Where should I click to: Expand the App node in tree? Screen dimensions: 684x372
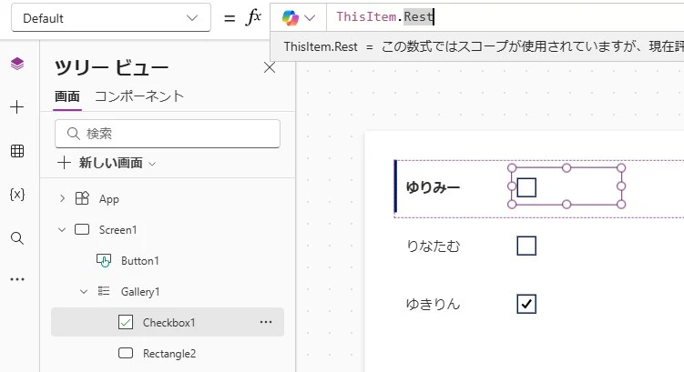pos(62,198)
